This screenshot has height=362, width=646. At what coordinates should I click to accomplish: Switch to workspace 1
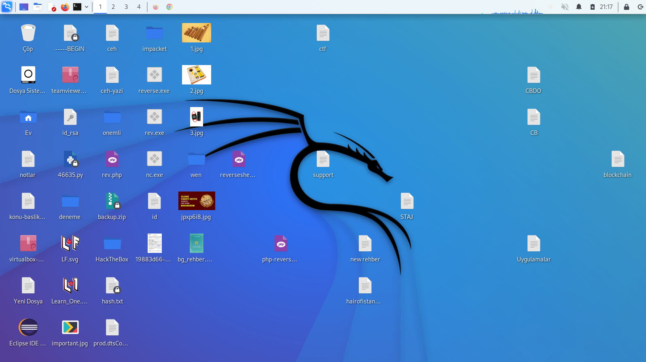pyautogui.click(x=100, y=7)
